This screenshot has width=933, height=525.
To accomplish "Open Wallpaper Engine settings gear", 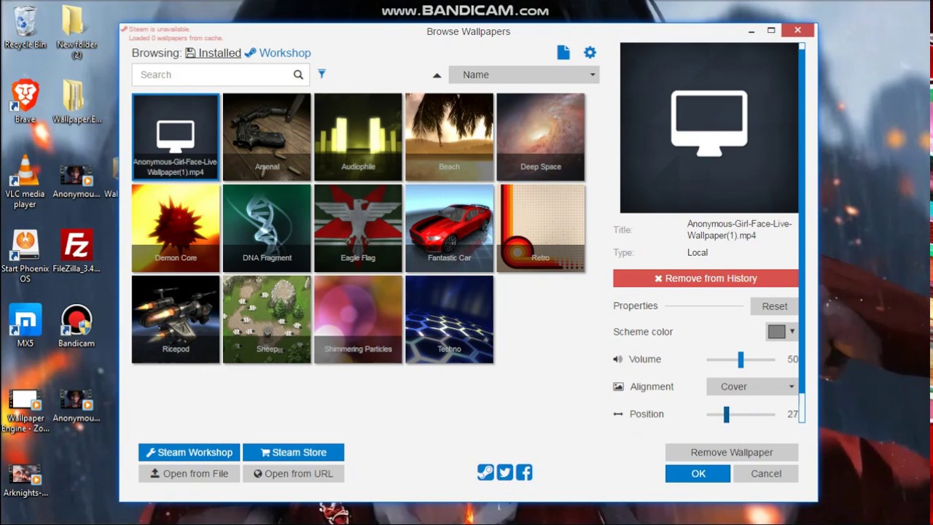I will click(x=590, y=52).
